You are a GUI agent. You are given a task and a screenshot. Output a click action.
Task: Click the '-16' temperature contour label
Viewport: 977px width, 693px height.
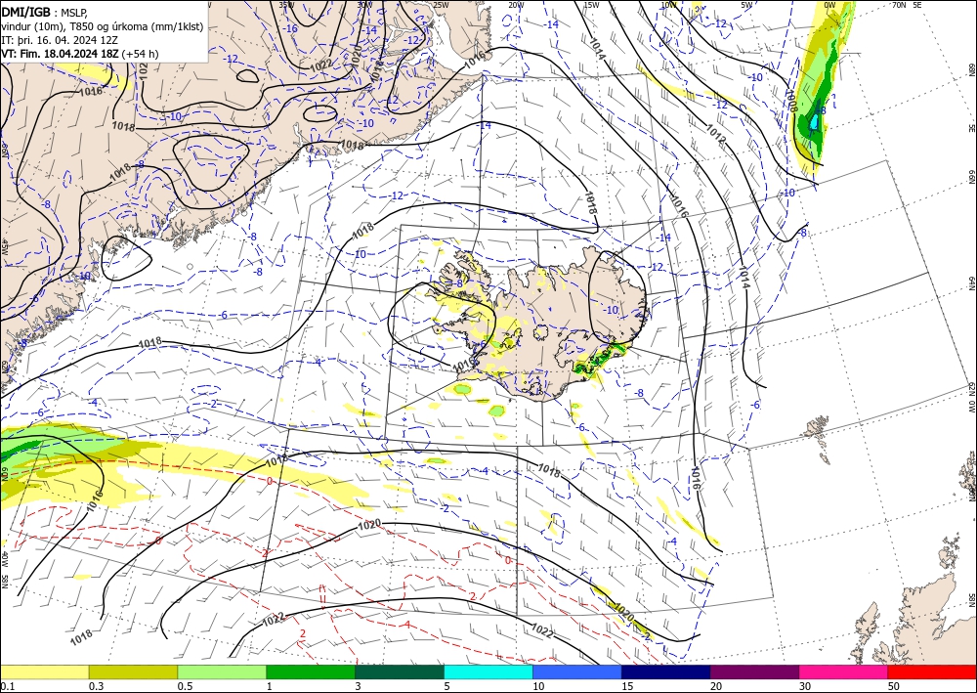click(x=291, y=28)
